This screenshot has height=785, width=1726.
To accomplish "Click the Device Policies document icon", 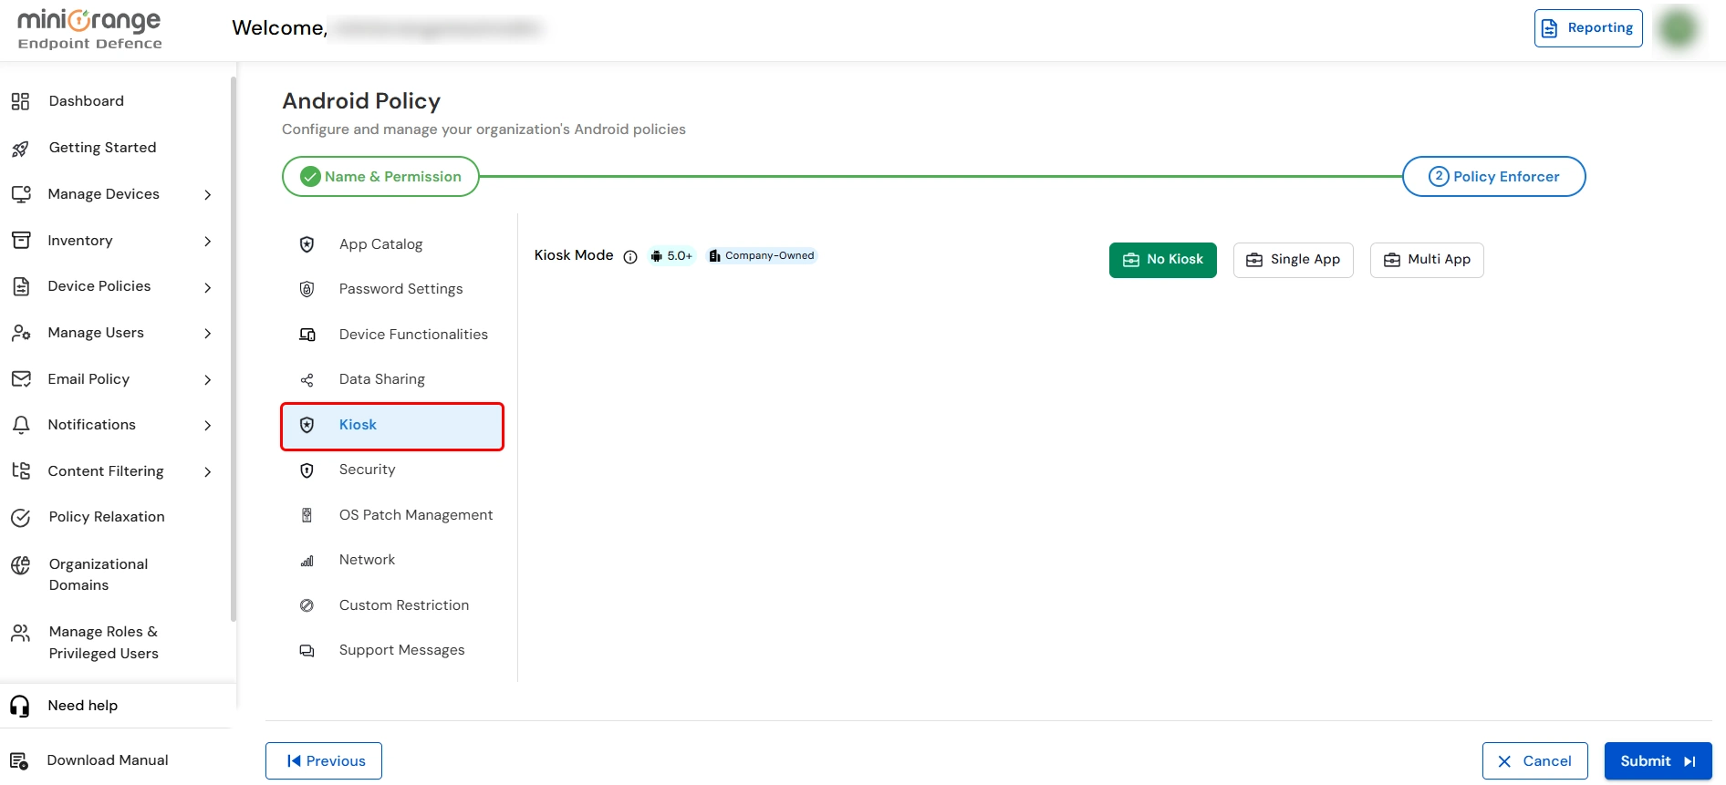I will (21, 286).
